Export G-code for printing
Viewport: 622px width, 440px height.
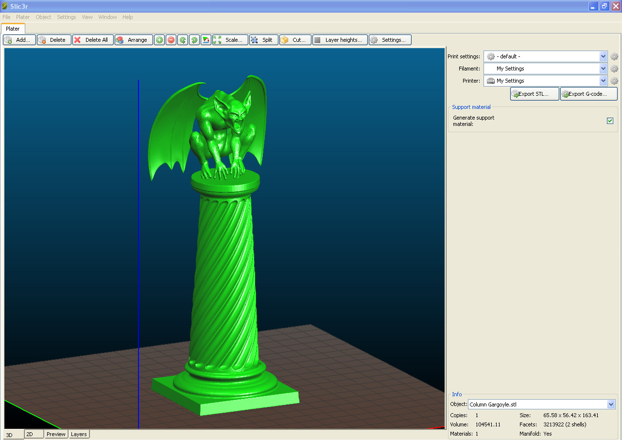[x=588, y=93]
